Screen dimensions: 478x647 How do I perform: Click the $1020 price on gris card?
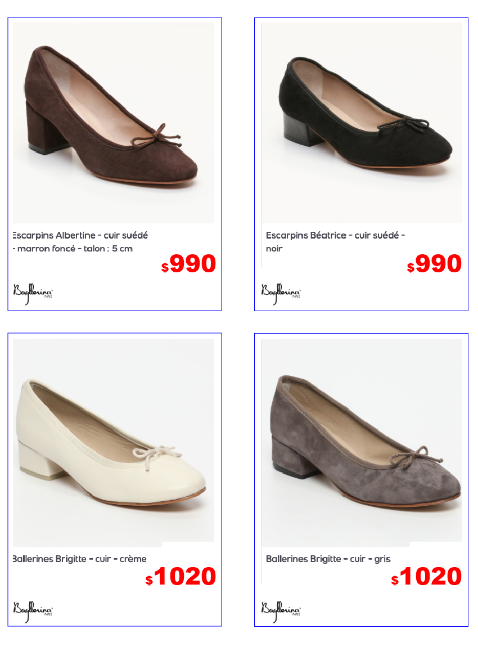[x=426, y=576]
